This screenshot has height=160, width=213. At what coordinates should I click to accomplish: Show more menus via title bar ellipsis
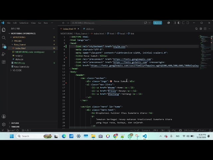tap(52, 23)
